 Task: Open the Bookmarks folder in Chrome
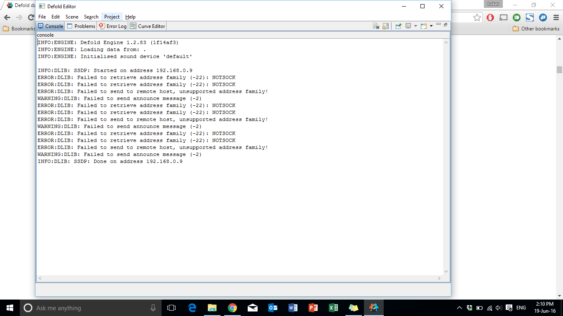point(19,29)
